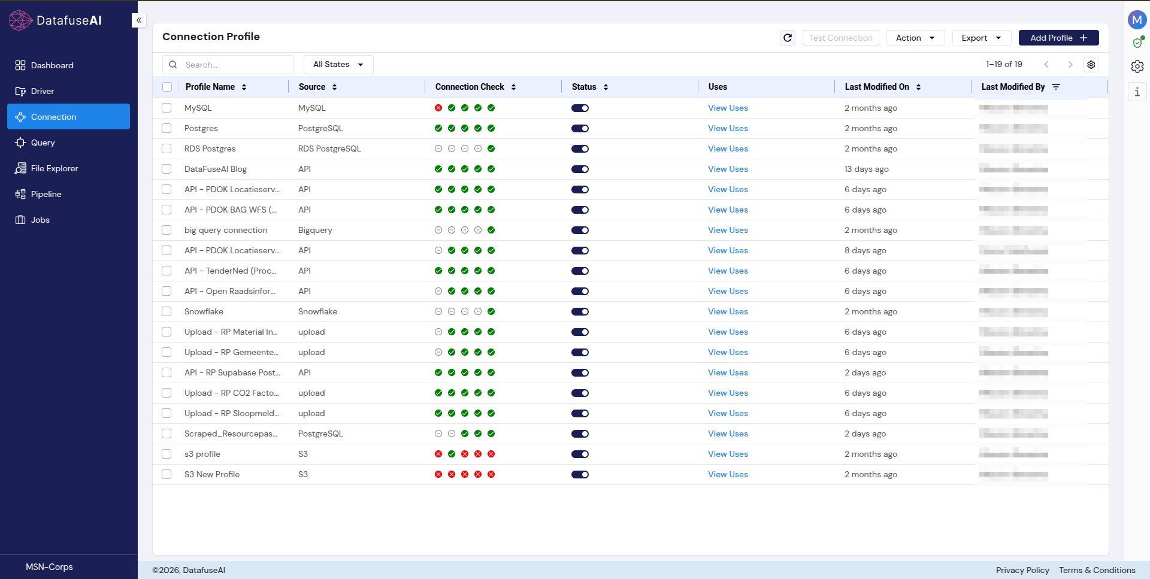The width and height of the screenshot is (1150, 579).
Task: Click the '13 days ago' modified cell
Action: tap(866, 169)
